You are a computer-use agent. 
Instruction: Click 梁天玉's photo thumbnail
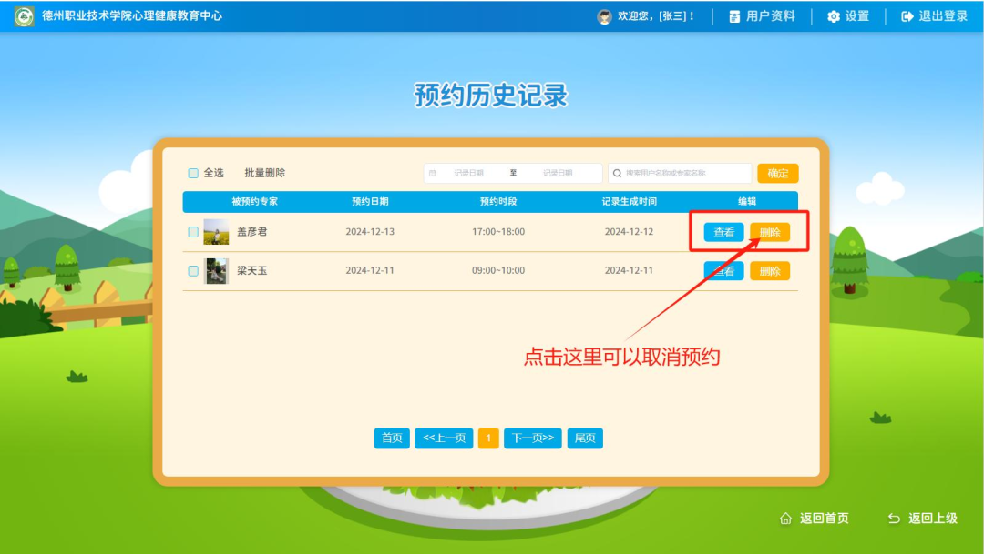[217, 271]
